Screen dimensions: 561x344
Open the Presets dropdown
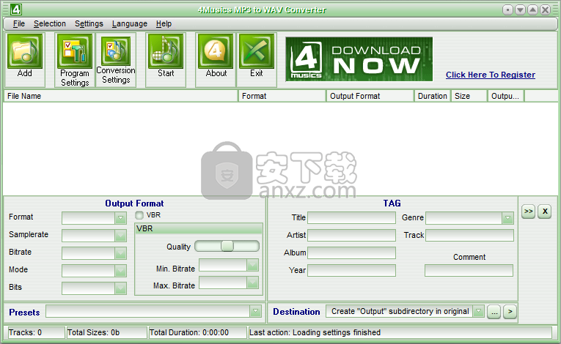pyautogui.click(x=255, y=311)
